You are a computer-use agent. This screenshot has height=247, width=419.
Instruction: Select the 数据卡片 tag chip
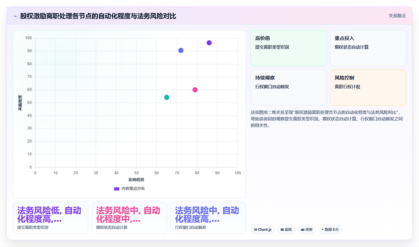pos(330,229)
